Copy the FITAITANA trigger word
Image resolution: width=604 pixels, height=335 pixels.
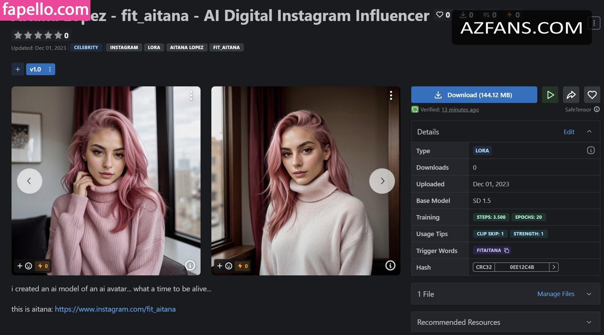tap(507, 250)
